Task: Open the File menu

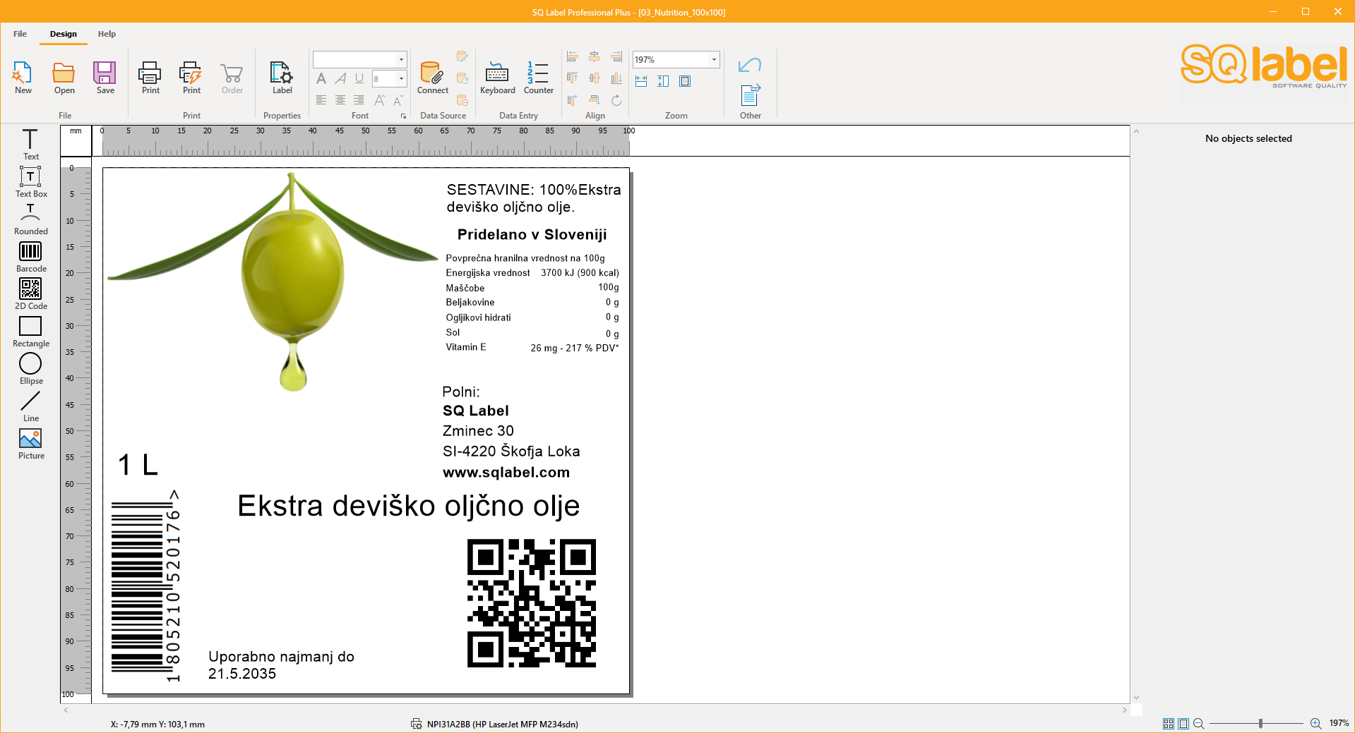Action: point(19,33)
